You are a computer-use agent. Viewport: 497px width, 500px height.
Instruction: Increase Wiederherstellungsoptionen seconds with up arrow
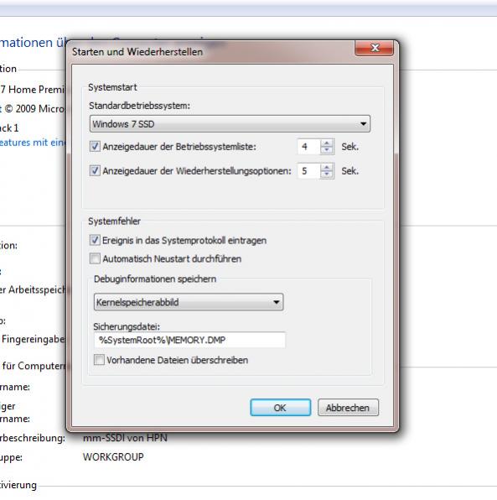tap(327, 167)
